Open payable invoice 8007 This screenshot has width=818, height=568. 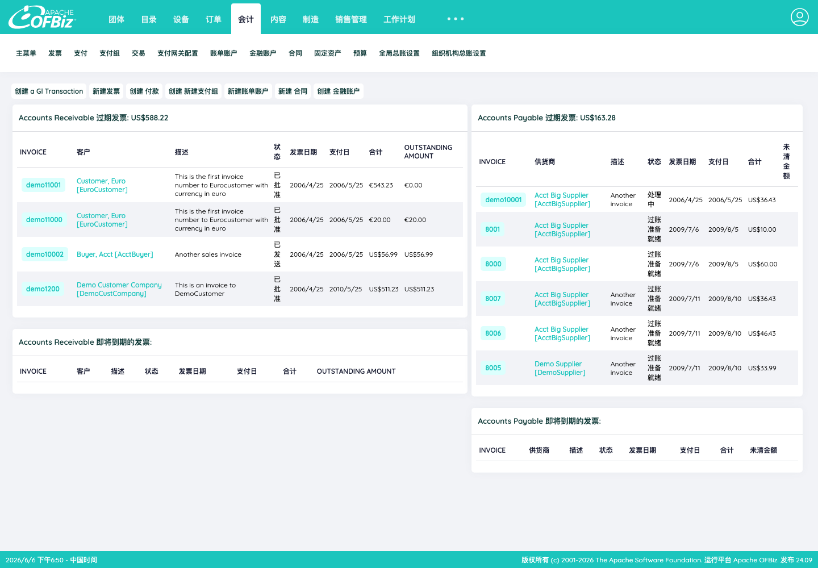pyautogui.click(x=493, y=299)
